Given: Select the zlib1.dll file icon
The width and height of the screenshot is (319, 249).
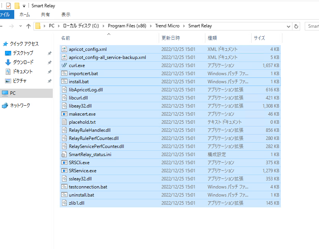Looking at the screenshot, I should click(x=64, y=203).
